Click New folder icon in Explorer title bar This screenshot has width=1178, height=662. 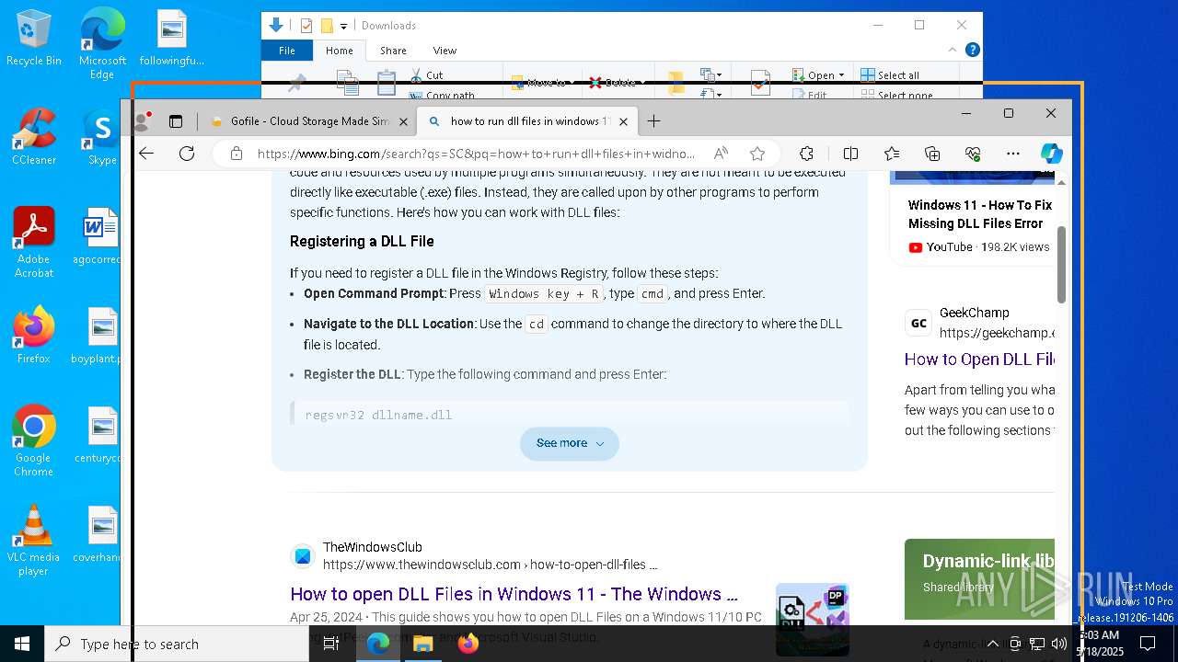click(327, 26)
